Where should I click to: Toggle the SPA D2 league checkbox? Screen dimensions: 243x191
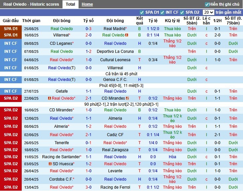coord(182,12)
